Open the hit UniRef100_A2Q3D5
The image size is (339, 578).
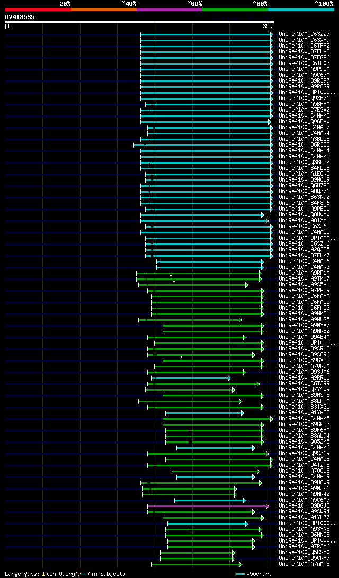[305, 250]
